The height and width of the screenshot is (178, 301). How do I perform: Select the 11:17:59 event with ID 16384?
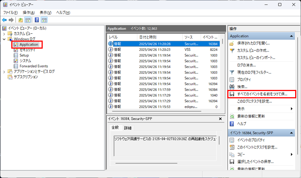163,90
